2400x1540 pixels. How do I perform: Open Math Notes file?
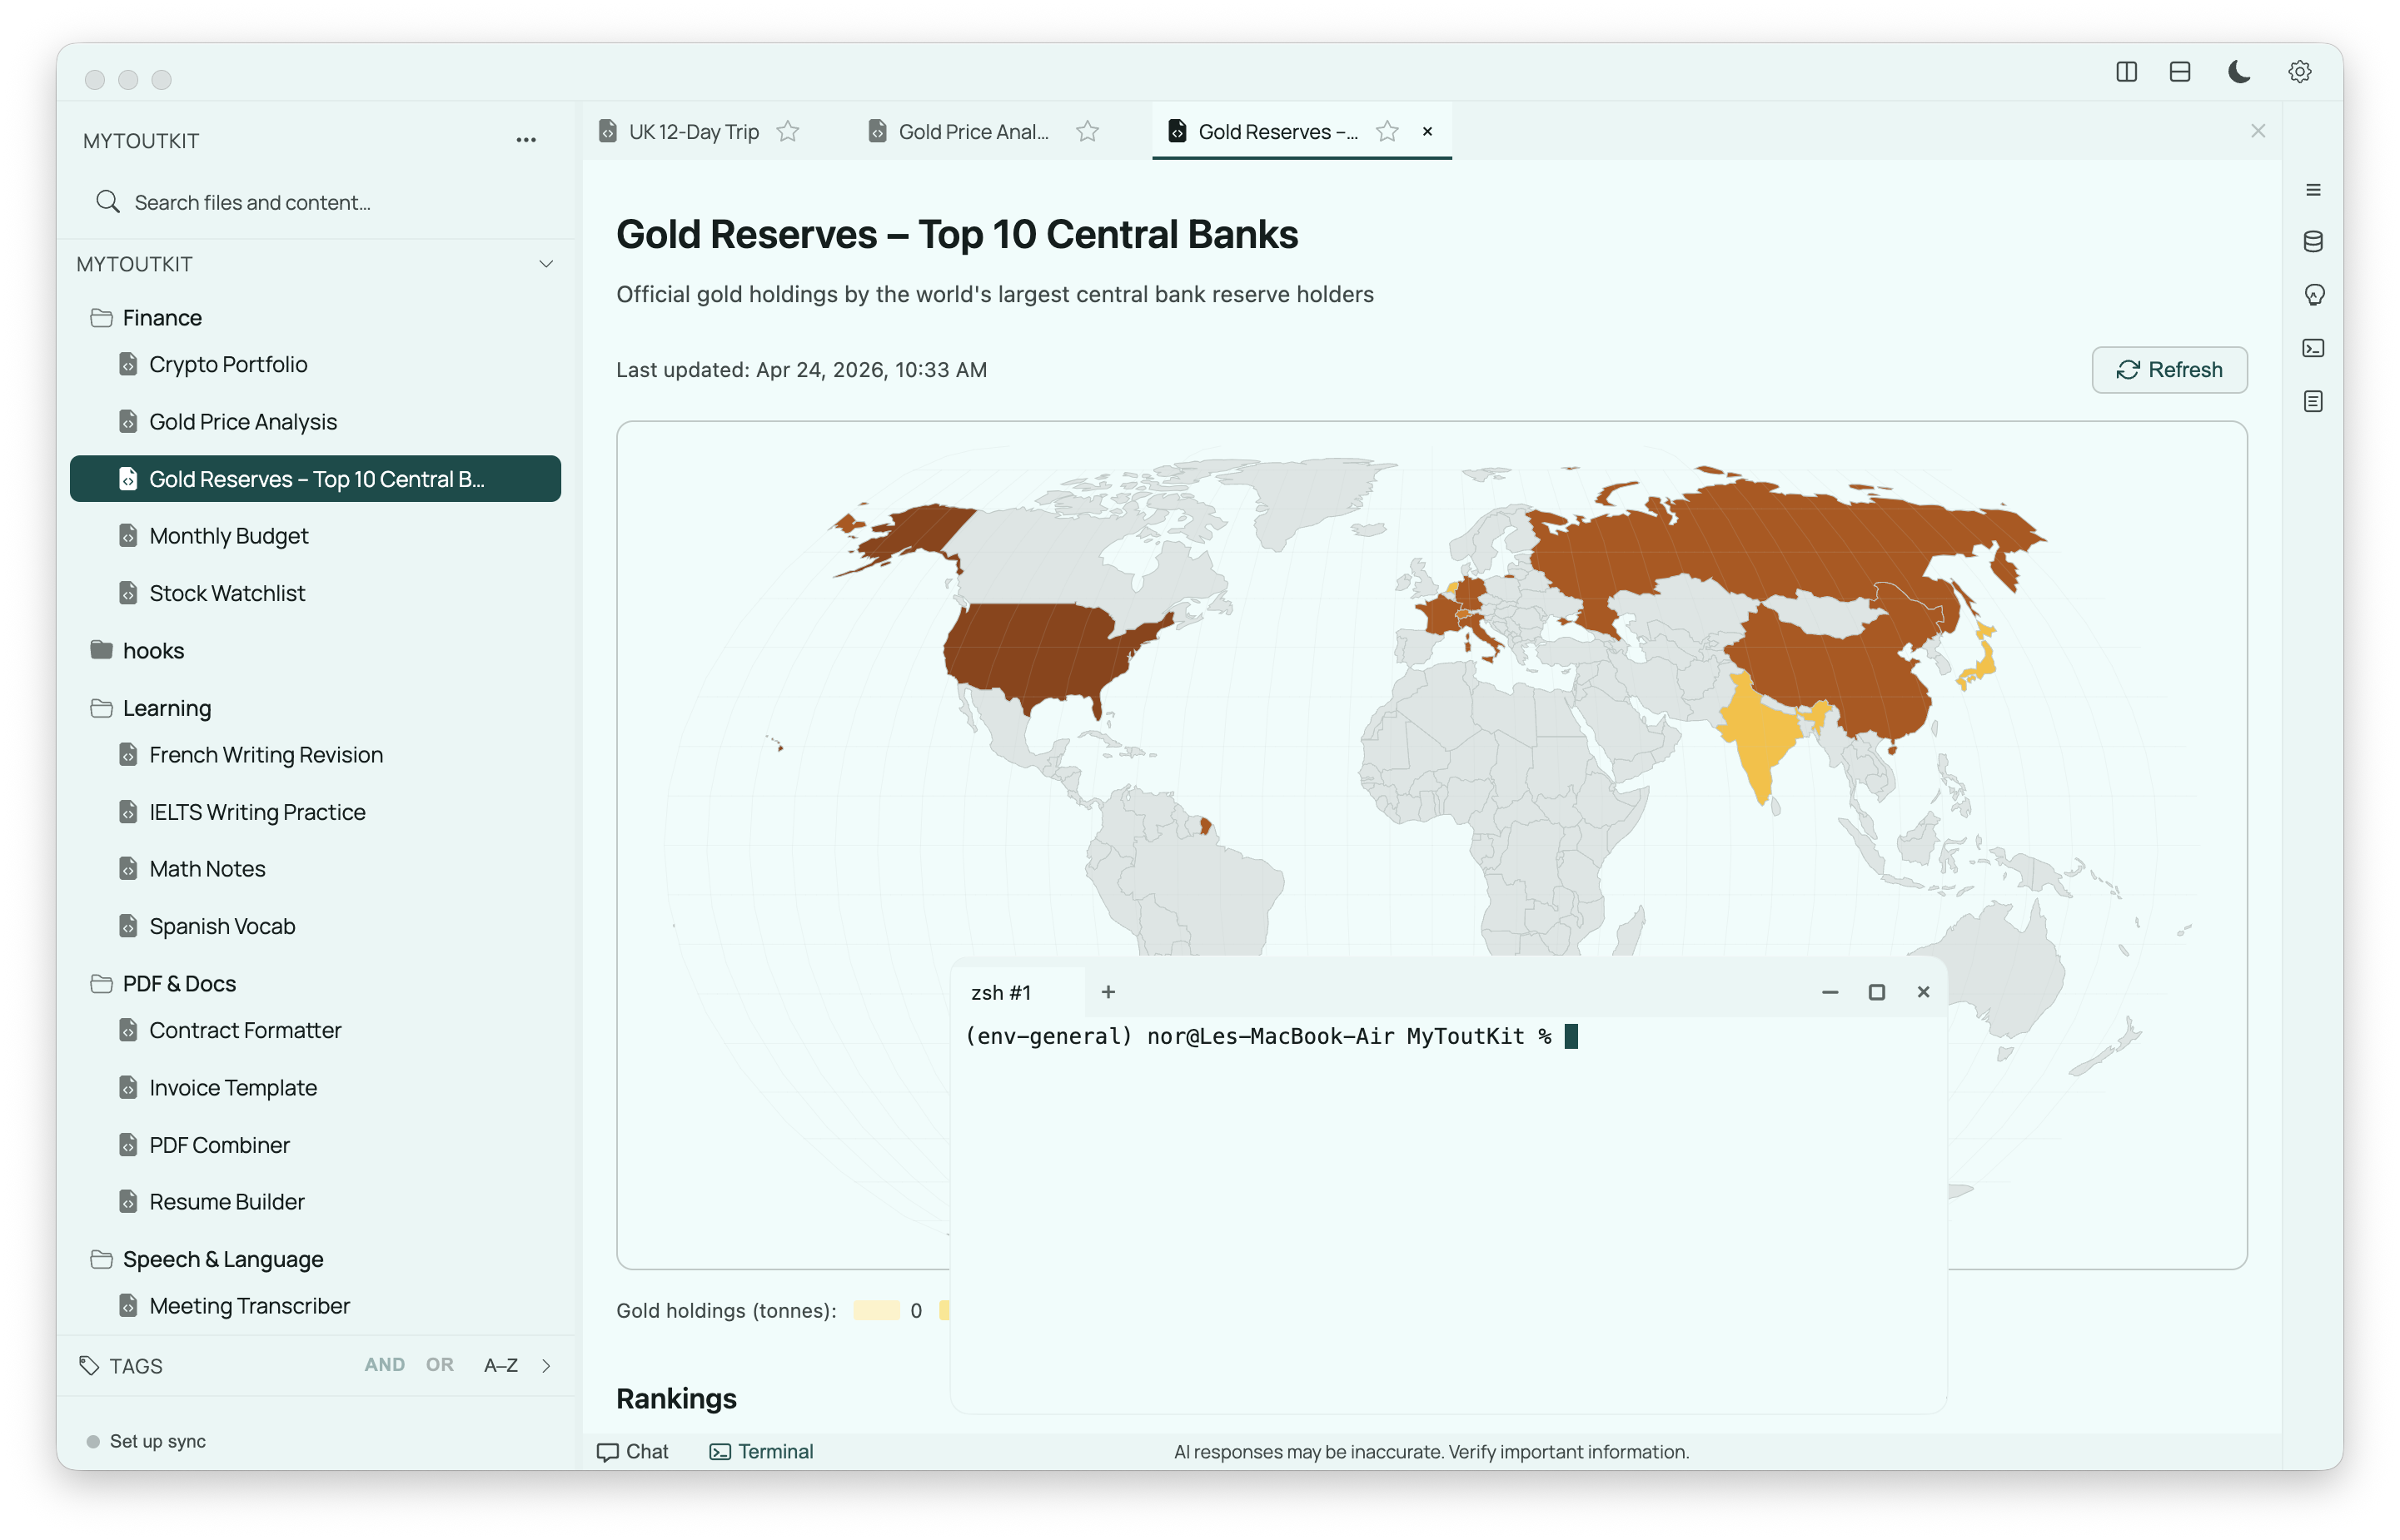coord(207,869)
